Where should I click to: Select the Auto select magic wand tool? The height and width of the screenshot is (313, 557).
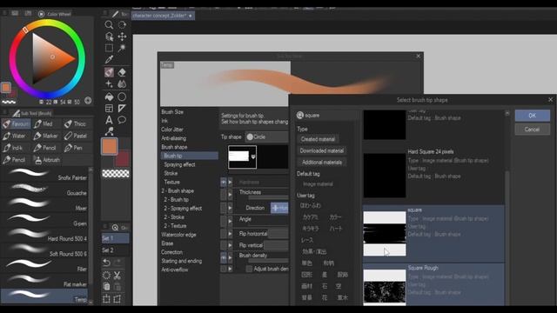click(x=122, y=48)
